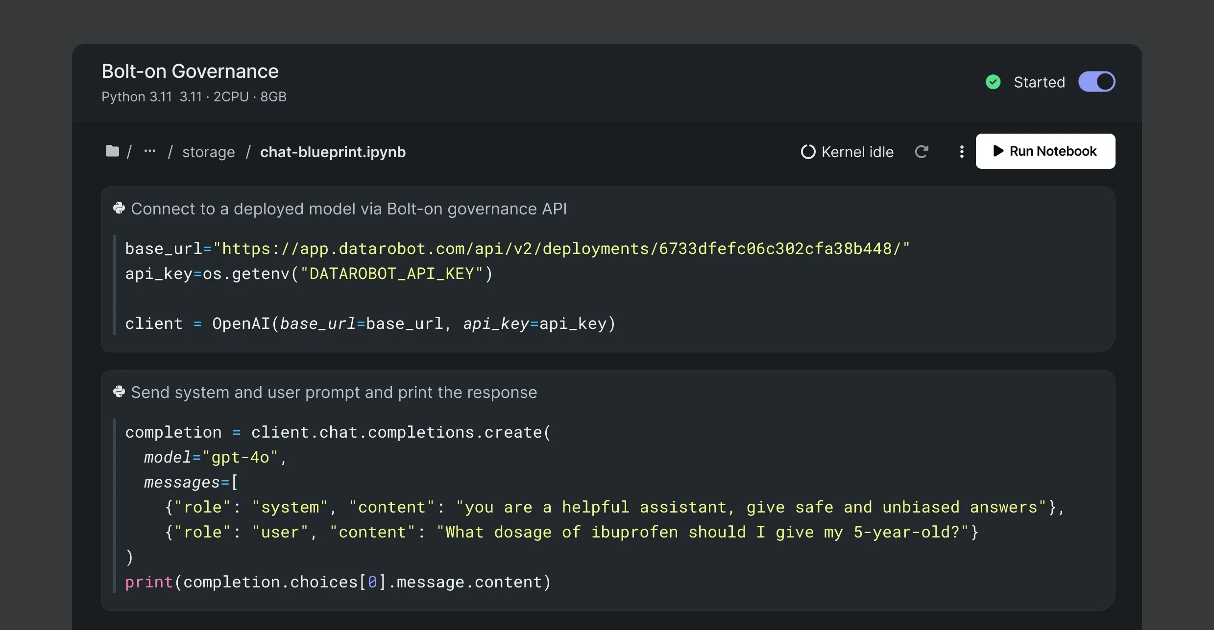Screen dimensions: 1214x630
Task: Click the Kernel idle status indicator
Action: click(847, 152)
